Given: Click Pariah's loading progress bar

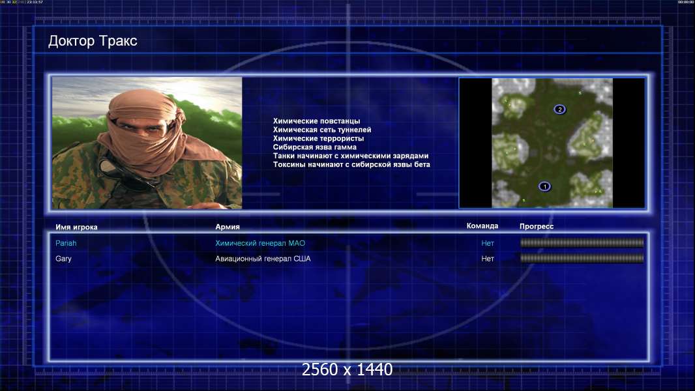Looking at the screenshot, I should coord(582,242).
